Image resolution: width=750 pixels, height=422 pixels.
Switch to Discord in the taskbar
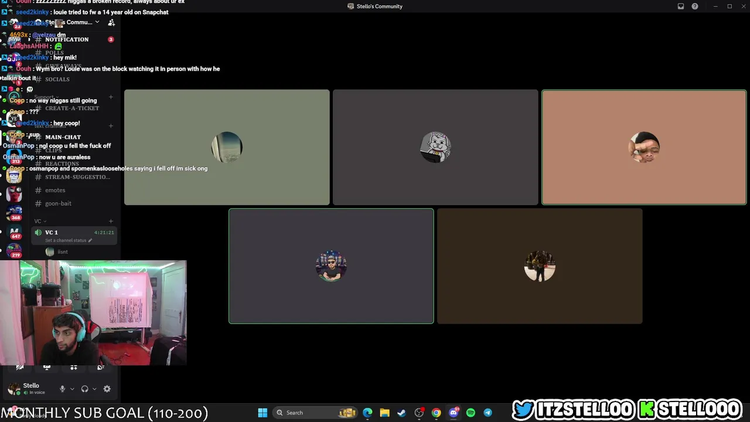click(x=454, y=413)
